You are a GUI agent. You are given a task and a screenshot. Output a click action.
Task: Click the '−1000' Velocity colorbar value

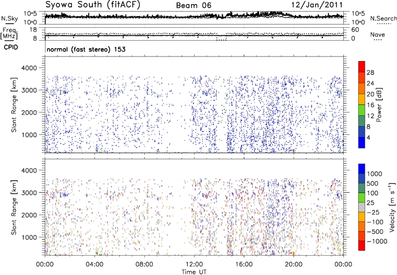[377, 241]
